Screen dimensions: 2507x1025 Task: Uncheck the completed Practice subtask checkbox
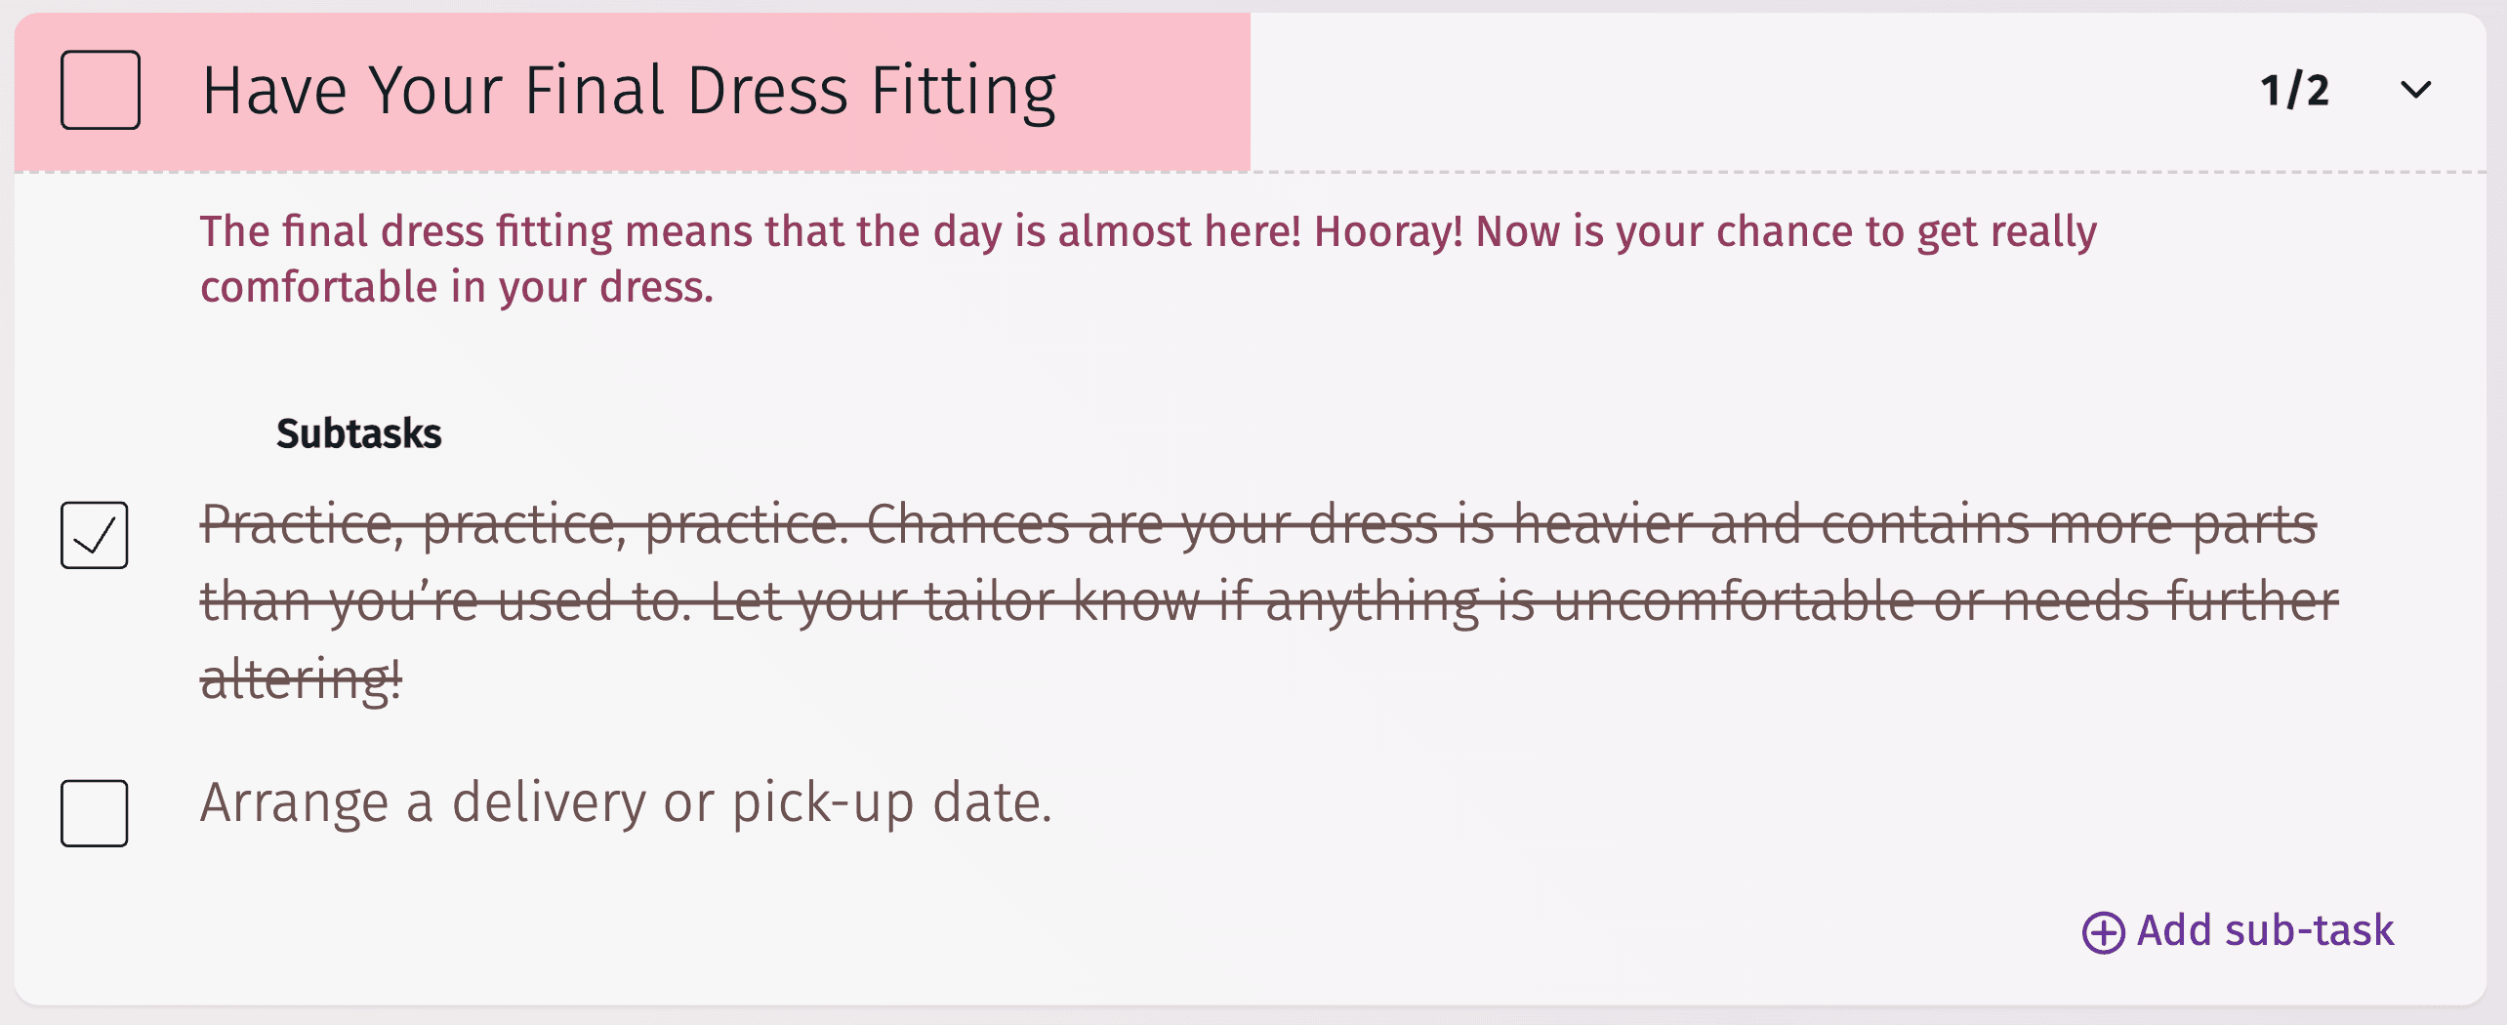point(94,535)
